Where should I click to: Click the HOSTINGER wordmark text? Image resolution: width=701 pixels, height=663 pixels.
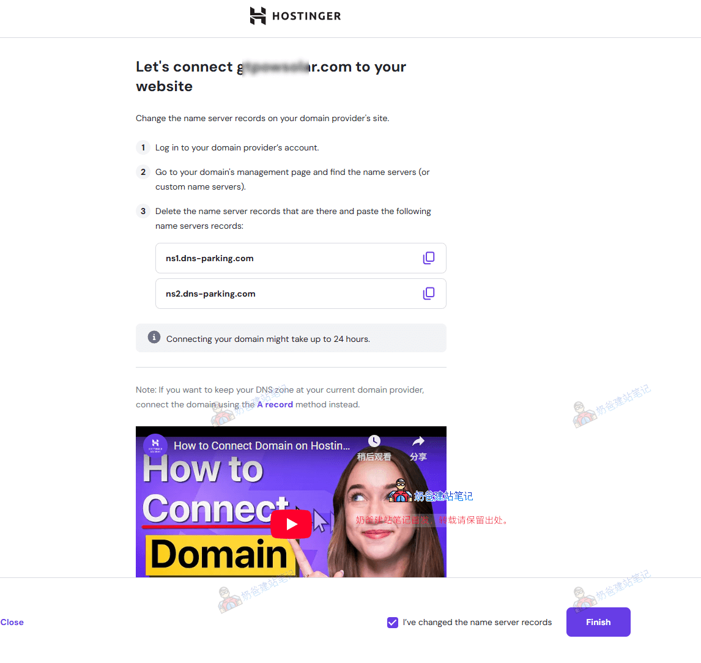tap(306, 16)
